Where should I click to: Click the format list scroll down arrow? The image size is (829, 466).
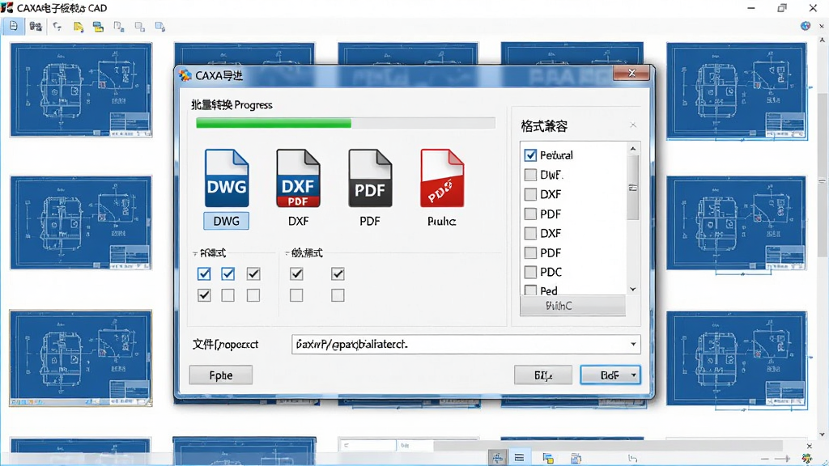tap(633, 290)
